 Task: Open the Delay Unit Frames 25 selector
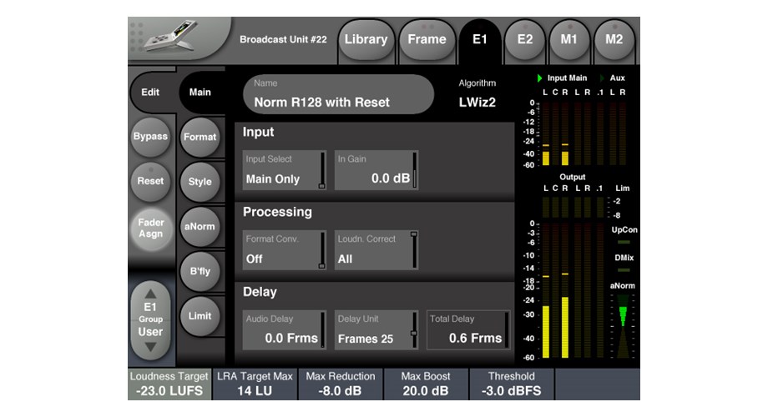(376, 330)
